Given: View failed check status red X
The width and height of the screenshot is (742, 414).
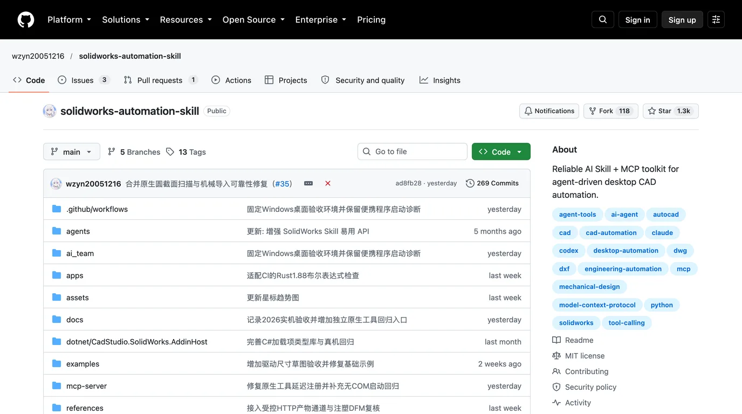Looking at the screenshot, I should 328,183.
